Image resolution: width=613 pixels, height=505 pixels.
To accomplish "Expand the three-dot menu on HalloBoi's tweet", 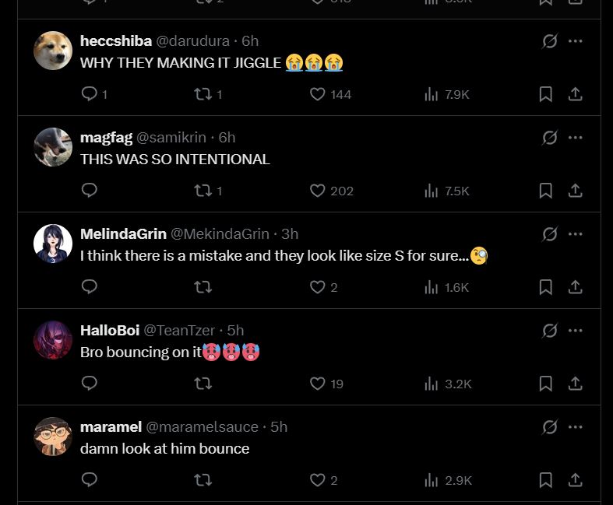I will (x=576, y=331).
